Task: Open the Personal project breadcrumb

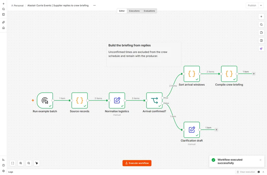Action: (18, 5)
